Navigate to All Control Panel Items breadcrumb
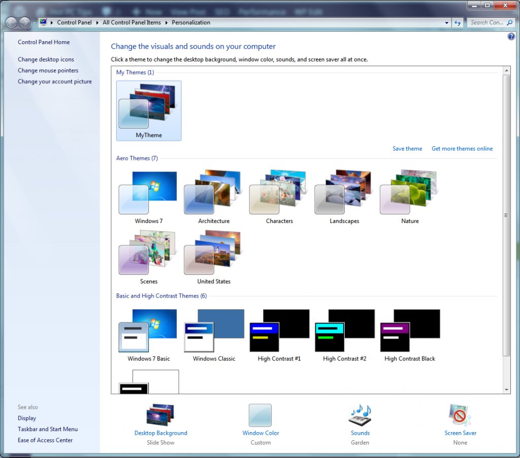 pos(131,22)
